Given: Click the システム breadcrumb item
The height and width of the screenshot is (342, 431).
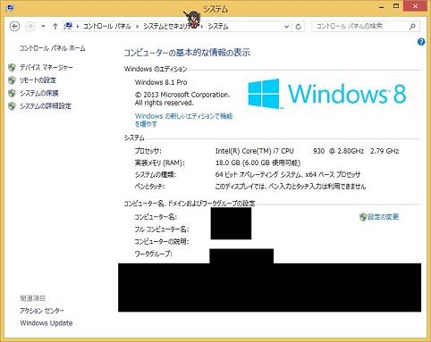Looking at the screenshot, I should pos(218,26).
